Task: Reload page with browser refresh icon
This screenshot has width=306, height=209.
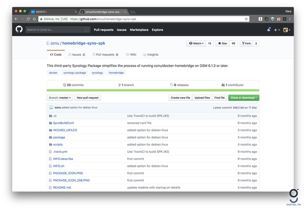Action: pyautogui.click(x=28, y=19)
